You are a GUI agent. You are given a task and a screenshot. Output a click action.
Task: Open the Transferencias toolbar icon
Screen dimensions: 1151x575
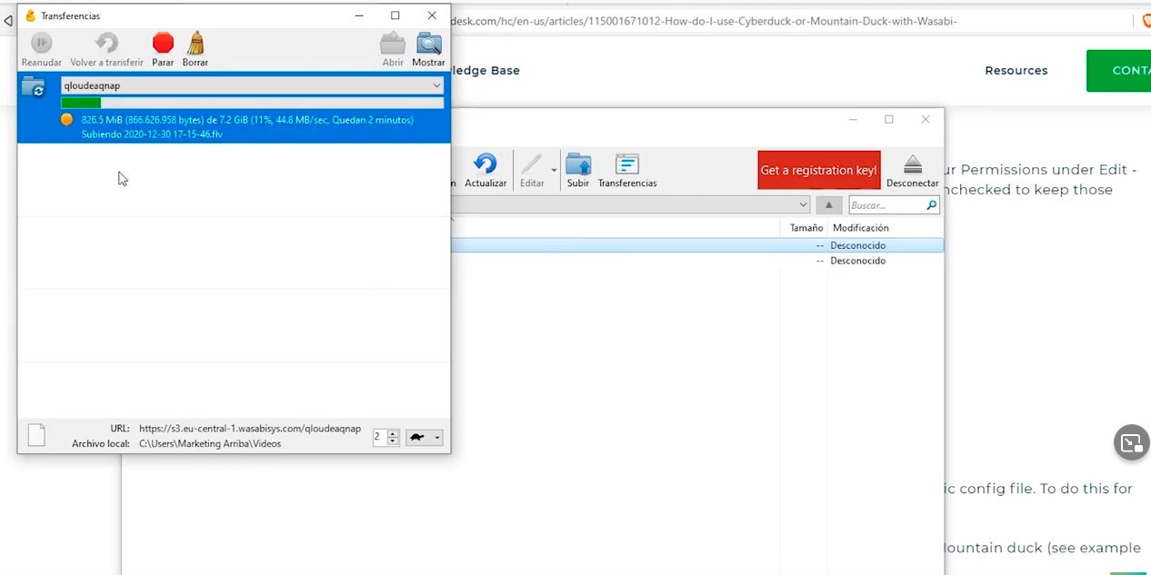pyautogui.click(x=627, y=164)
